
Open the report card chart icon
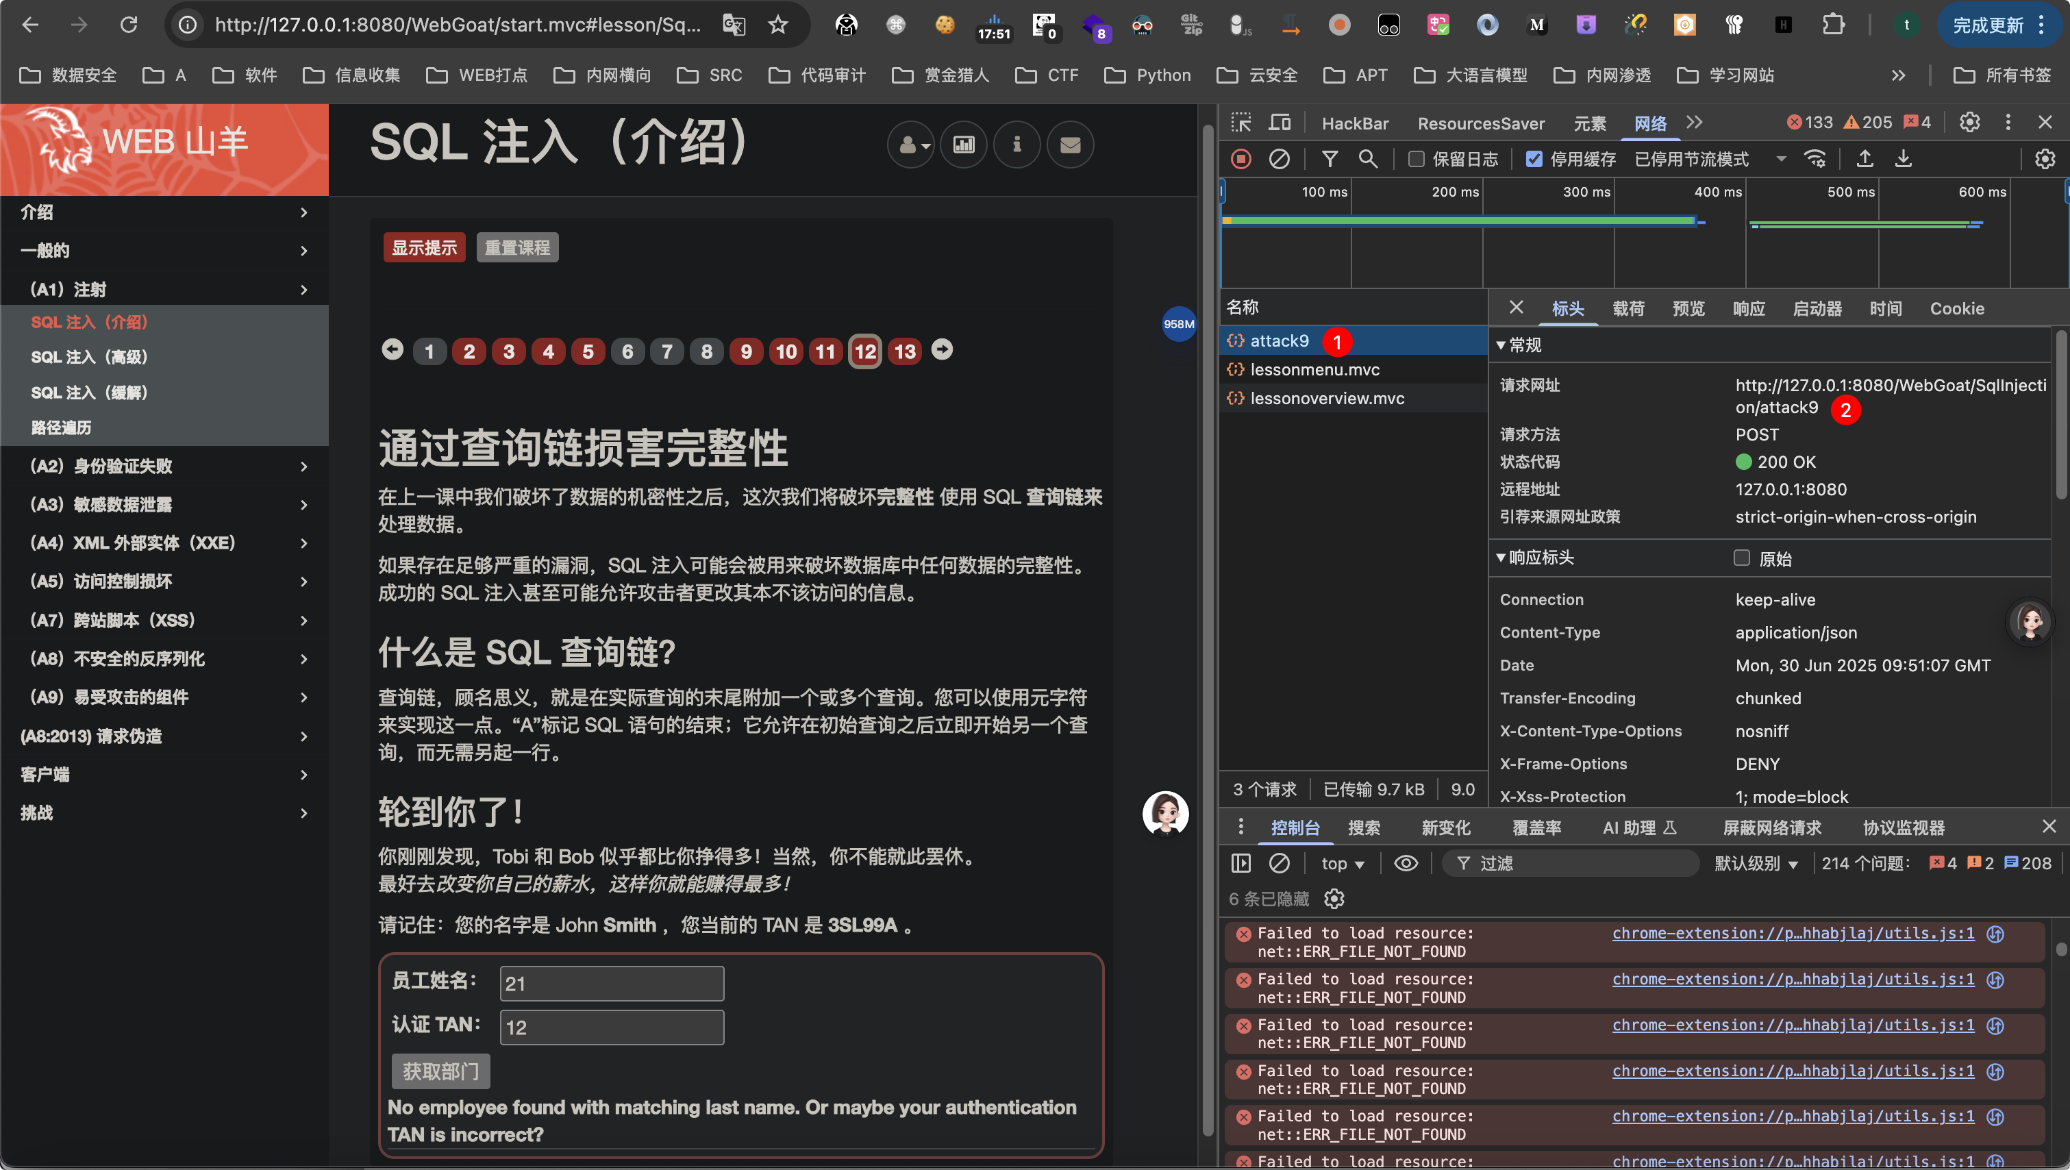point(964,145)
